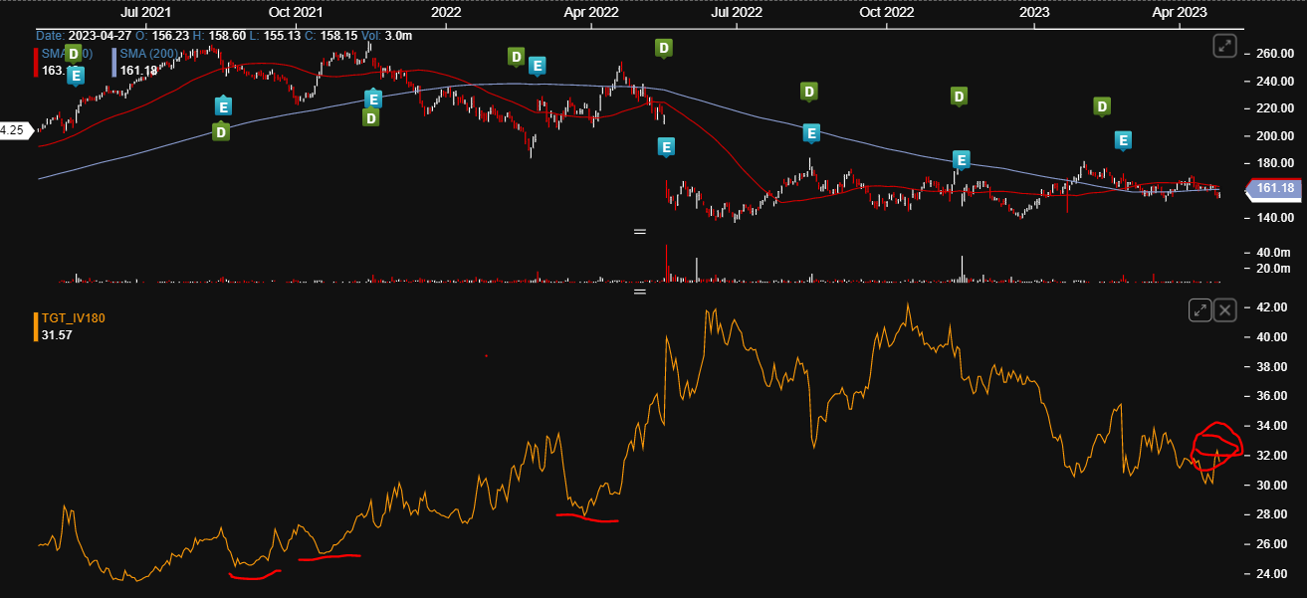Click the dividend D marker from August 2022
This screenshot has width=1307, height=598.
pos(809,92)
